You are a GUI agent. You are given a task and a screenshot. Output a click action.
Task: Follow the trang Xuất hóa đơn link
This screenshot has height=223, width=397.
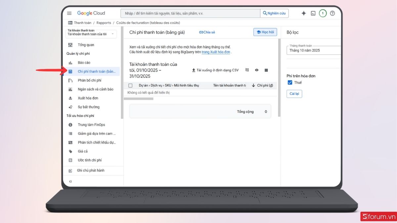pos(216,52)
